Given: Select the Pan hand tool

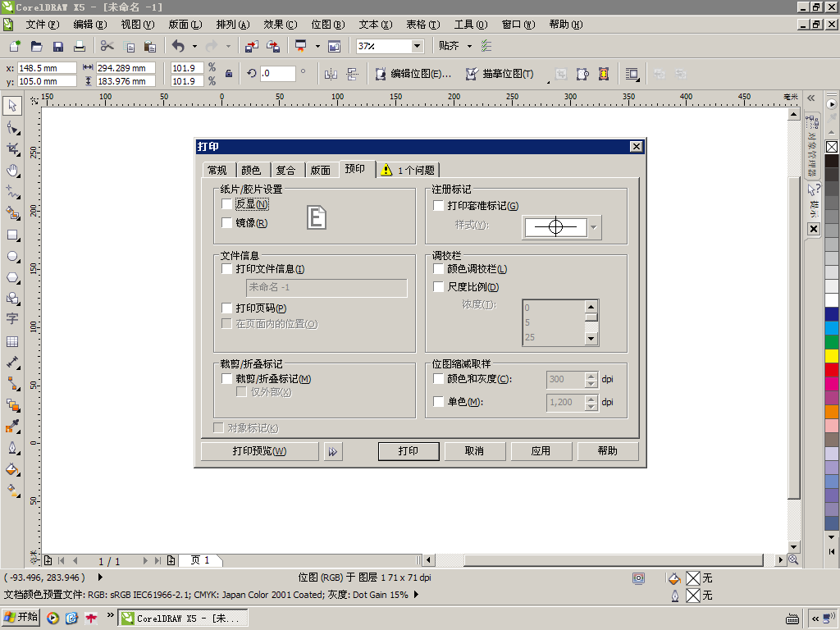Looking at the screenshot, I should coord(12,171).
